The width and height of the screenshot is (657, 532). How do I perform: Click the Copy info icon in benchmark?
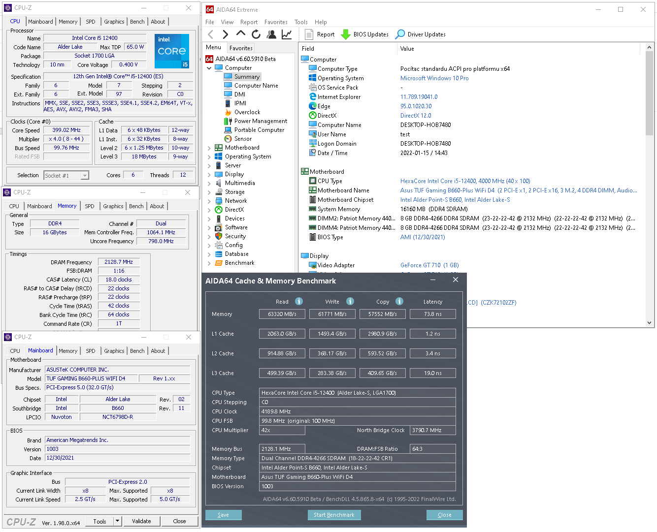click(399, 301)
